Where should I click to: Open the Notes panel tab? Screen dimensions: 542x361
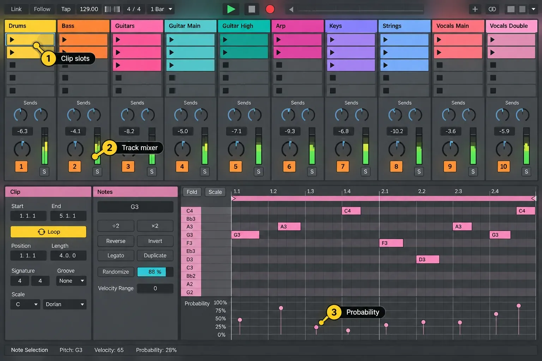tap(135, 192)
